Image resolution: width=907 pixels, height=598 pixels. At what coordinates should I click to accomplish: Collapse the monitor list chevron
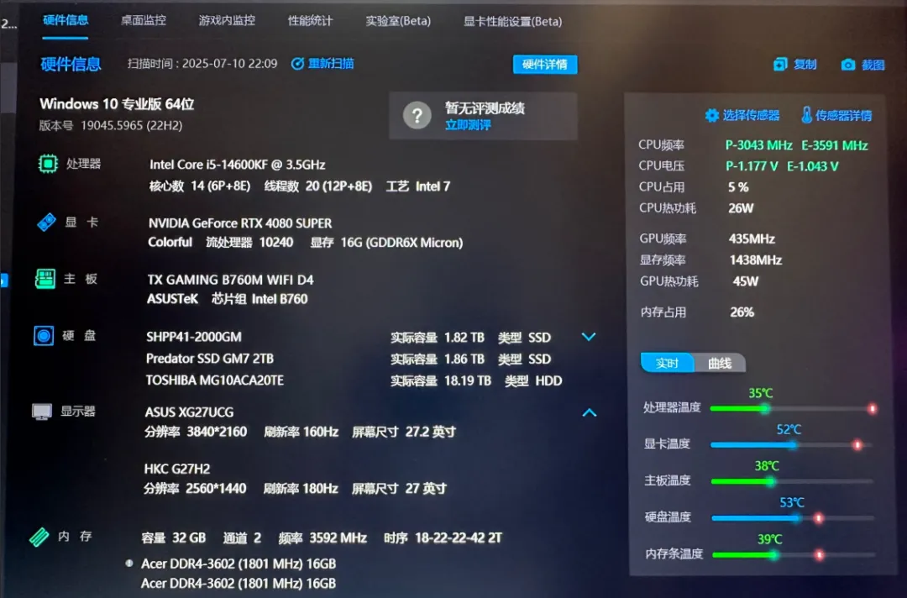pos(589,412)
